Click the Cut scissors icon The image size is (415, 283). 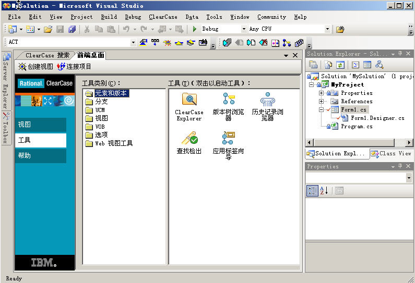pyautogui.click(x=87, y=29)
